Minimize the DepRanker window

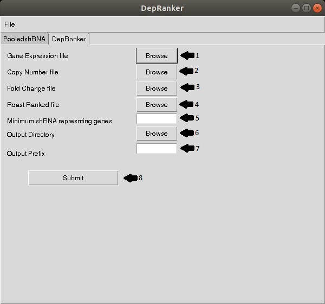[296, 8]
